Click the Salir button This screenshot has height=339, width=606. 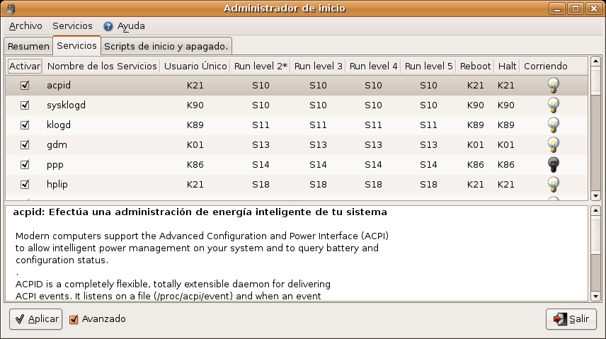tap(571, 319)
